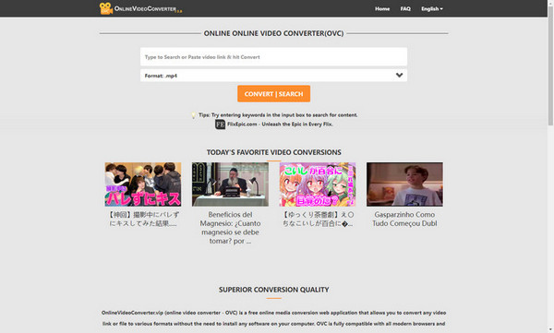This screenshot has height=333, width=554.
Task: Open the anime girls video thumbnail
Action: click(318, 184)
